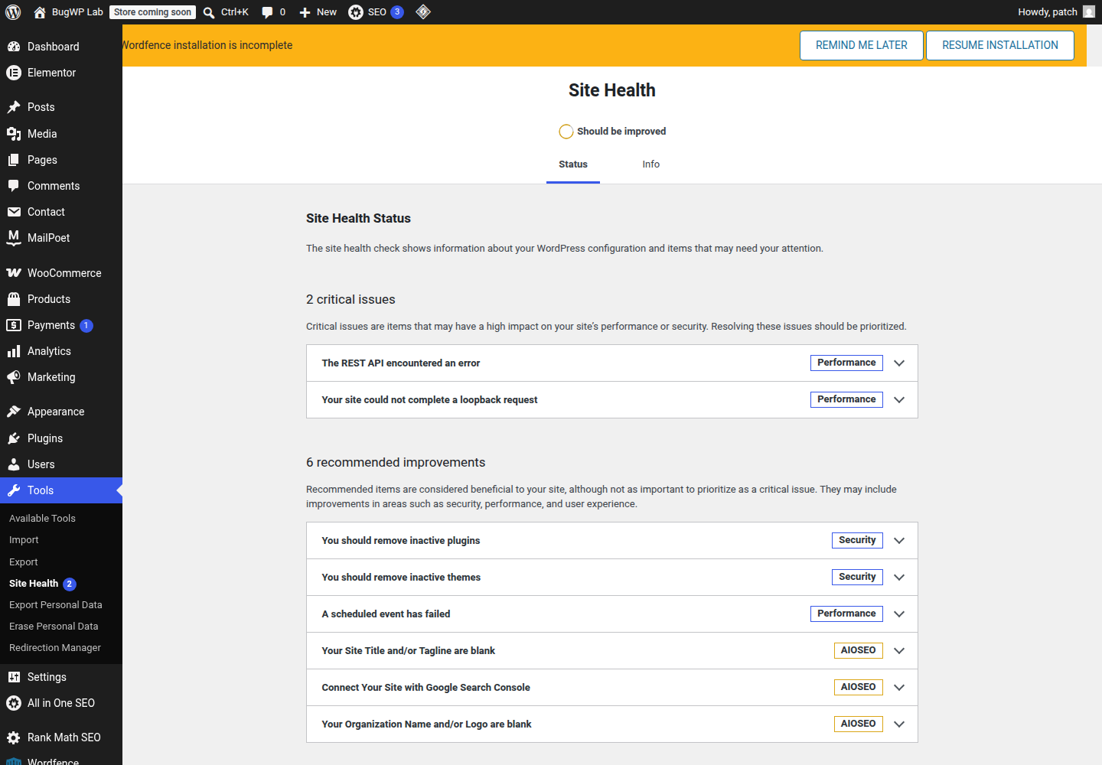
Task: Click the WooCommerce icon in sidebar
Action: click(x=14, y=273)
